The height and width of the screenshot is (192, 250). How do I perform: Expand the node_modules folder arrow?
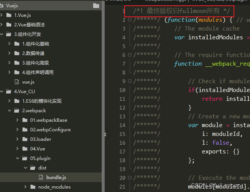point(25,187)
